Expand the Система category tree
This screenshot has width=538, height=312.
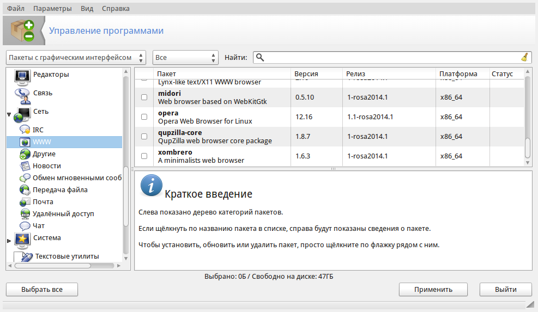(9, 240)
